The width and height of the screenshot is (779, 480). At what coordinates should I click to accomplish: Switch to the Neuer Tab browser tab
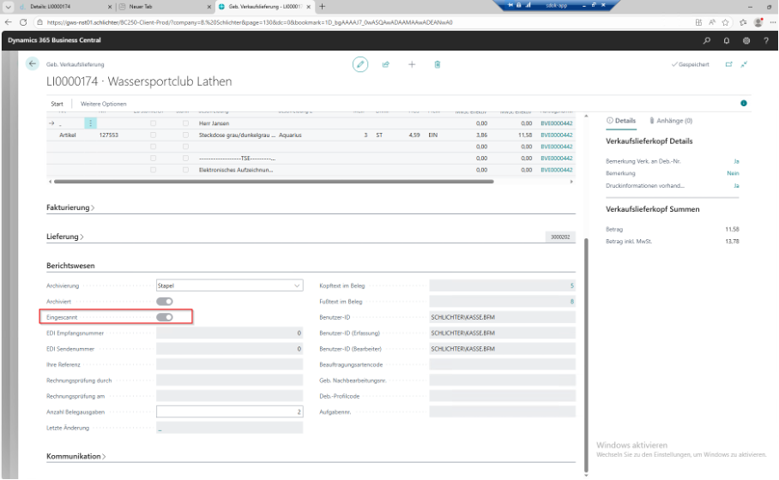[166, 7]
